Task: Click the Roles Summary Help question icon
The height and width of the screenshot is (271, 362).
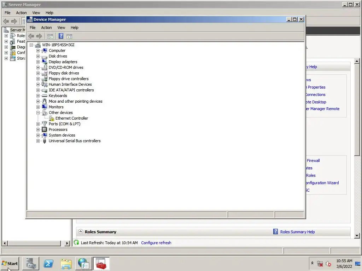Action: [275, 231]
